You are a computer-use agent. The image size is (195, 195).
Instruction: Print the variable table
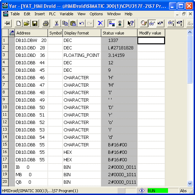(x=46, y=23)
